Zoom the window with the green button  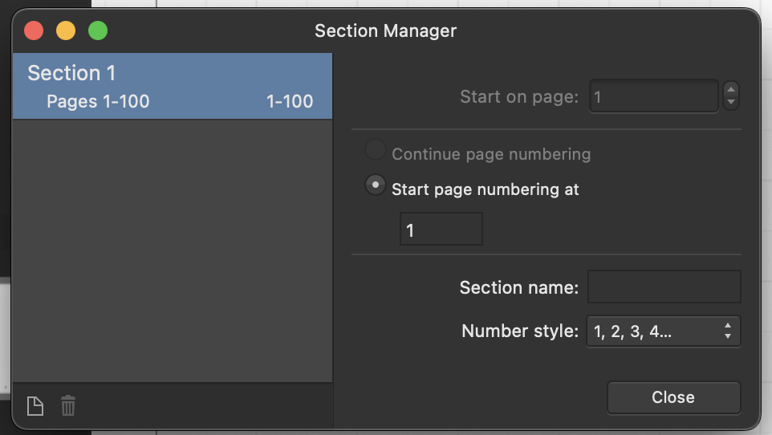[98, 30]
